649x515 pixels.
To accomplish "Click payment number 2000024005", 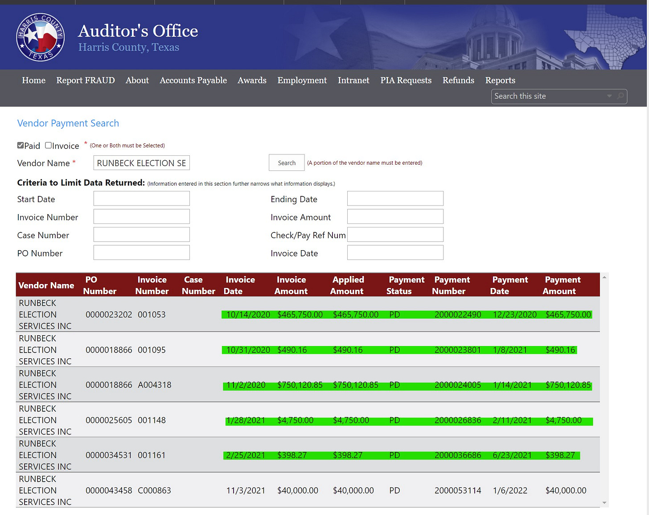I will (458, 385).
